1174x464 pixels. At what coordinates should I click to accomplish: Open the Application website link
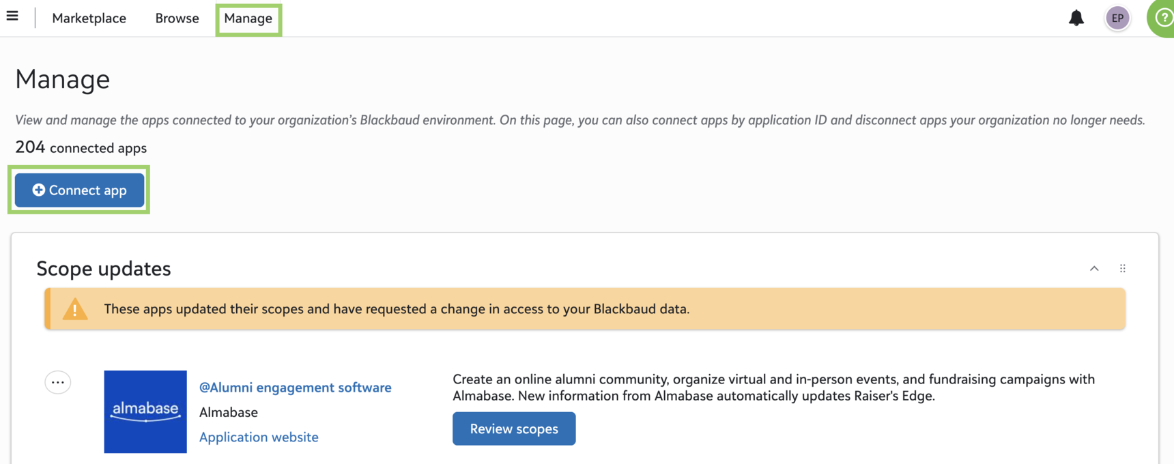pos(259,437)
